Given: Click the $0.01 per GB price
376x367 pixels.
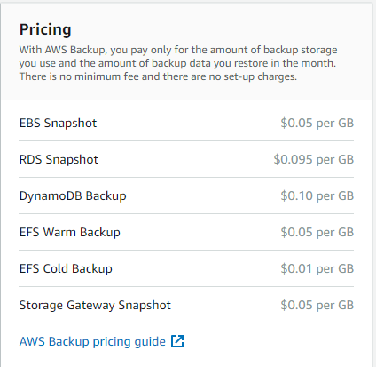Looking at the screenshot, I should tap(317, 268).
